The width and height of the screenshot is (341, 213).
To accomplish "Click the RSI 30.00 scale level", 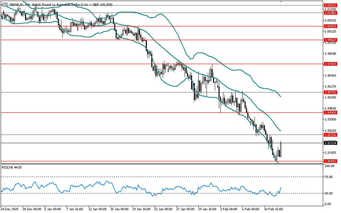I will (330, 193).
